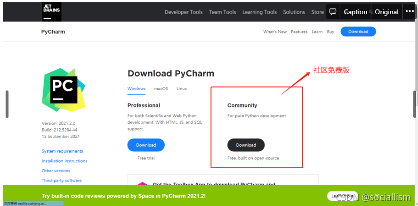
Task: Select the Windows tab
Action: 137,89
